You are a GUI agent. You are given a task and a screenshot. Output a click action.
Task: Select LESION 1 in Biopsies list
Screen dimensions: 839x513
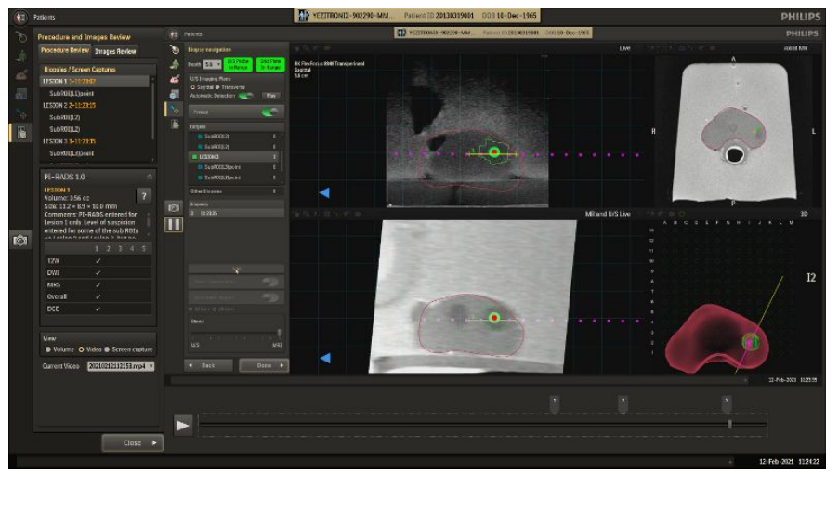pyautogui.click(x=95, y=81)
